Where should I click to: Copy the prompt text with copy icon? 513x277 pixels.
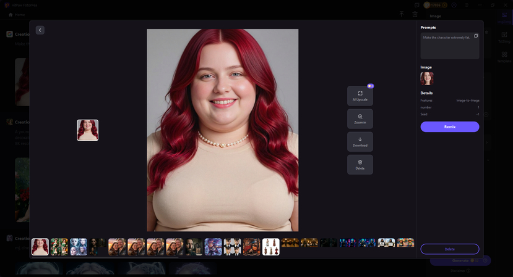pos(475,36)
